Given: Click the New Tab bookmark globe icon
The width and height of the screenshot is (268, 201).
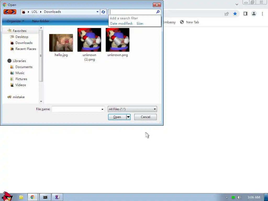Looking at the screenshot, I should coord(182,22).
